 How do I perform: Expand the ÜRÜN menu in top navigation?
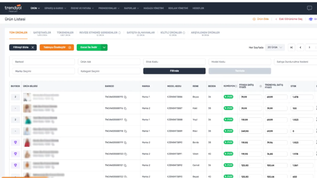pyautogui.click(x=35, y=8)
